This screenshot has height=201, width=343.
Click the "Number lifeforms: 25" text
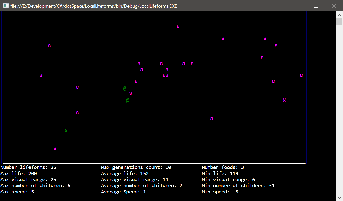pyautogui.click(x=28, y=167)
